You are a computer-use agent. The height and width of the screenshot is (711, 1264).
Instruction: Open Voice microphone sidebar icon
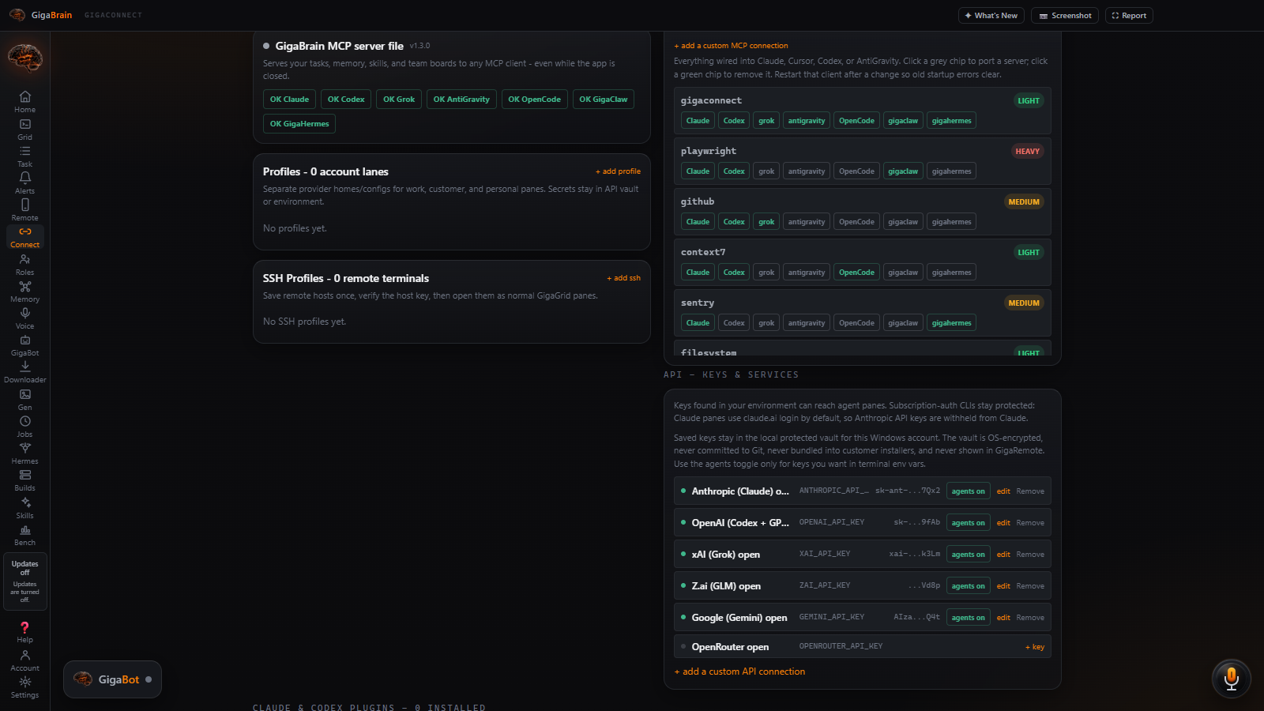24,318
